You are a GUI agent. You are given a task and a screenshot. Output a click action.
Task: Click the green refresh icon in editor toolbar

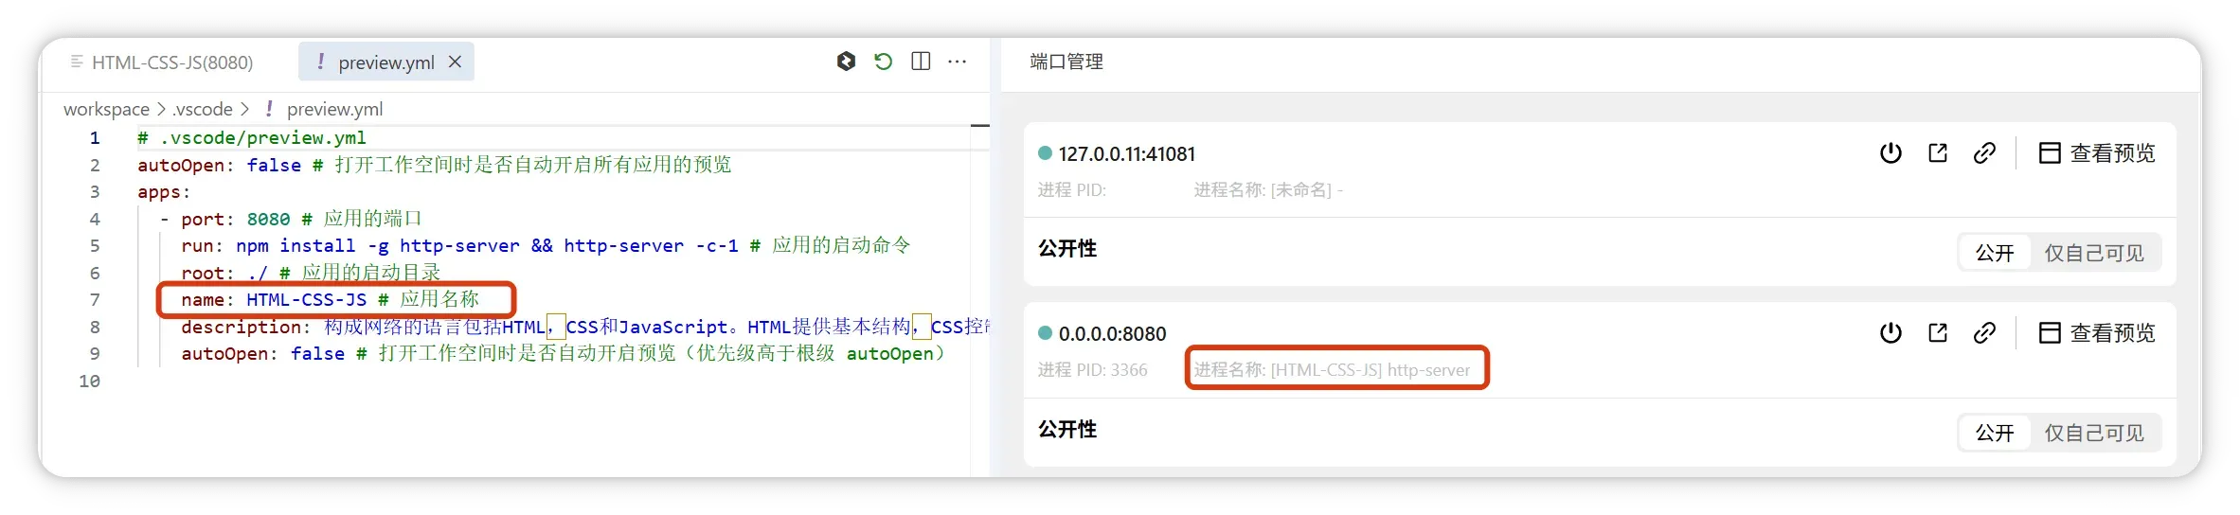pyautogui.click(x=883, y=62)
